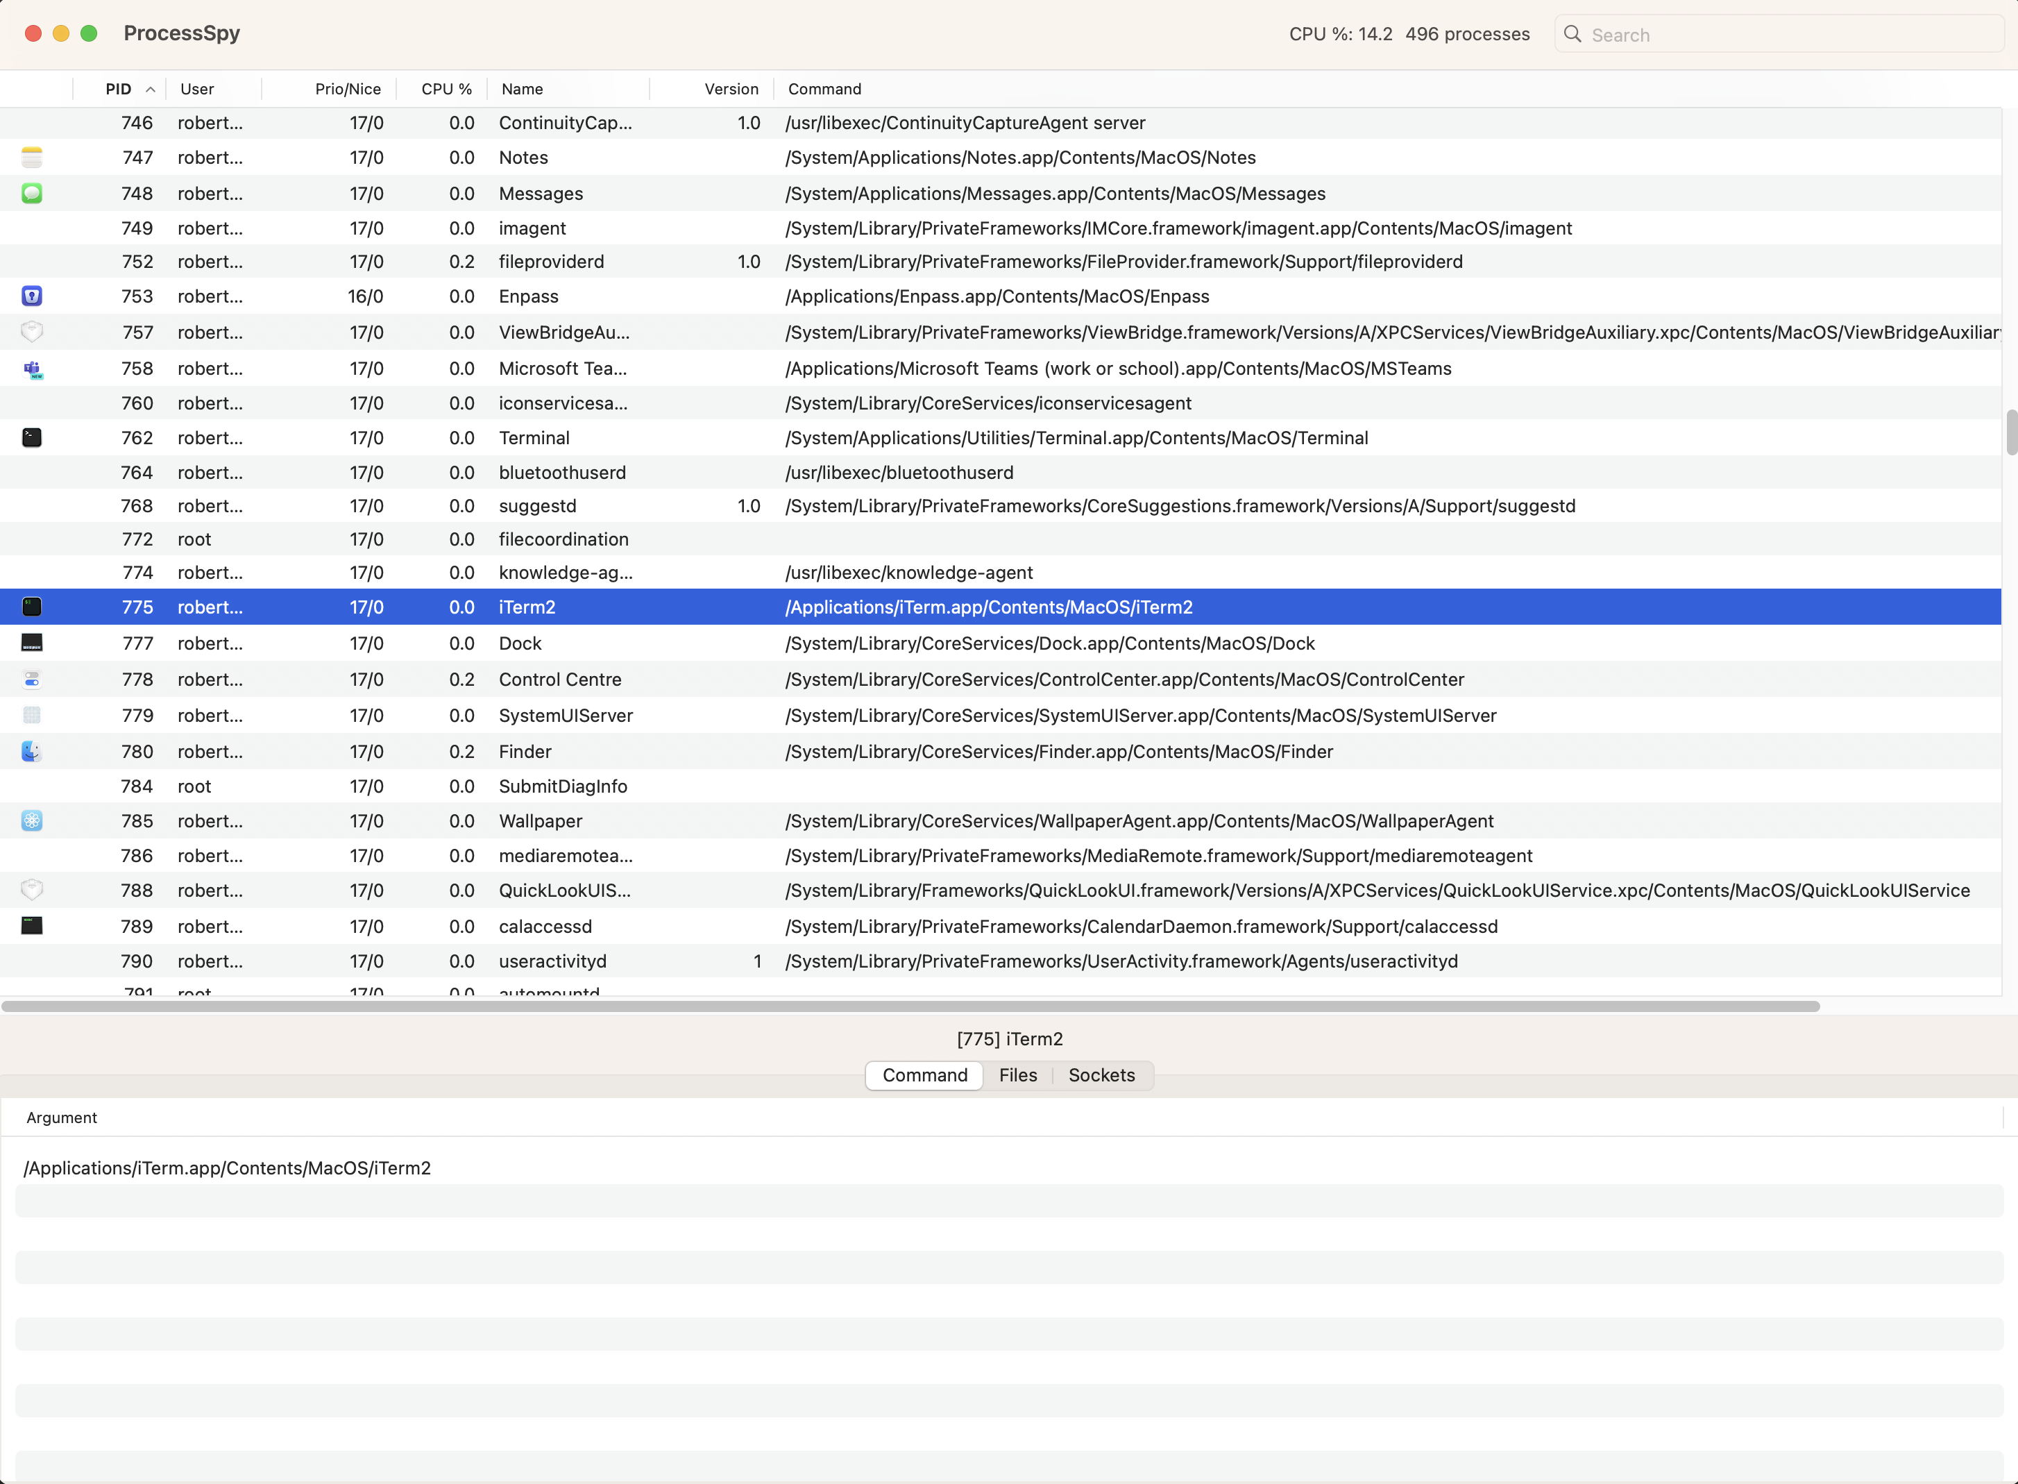Sort by the User column header
2018x1484 pixels.
pyautogui.click(x=214, y=89)
